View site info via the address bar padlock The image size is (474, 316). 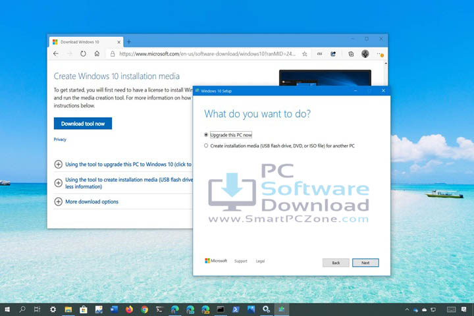pos(113,54)
